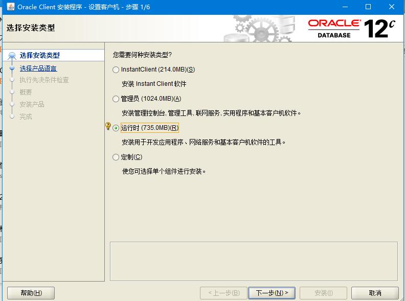Minimize the Oracle Client installer window
The height and width of the screenshot is (301, 405).
pos(345,7)
